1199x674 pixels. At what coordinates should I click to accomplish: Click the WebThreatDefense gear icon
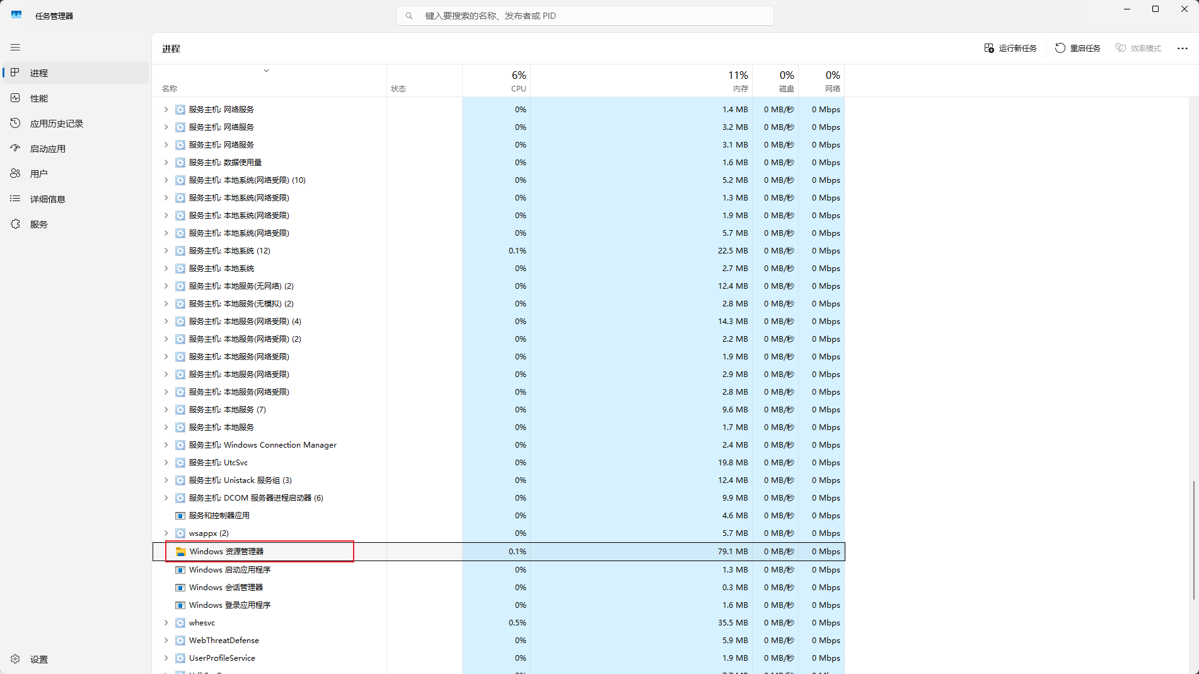pos(180,641)
